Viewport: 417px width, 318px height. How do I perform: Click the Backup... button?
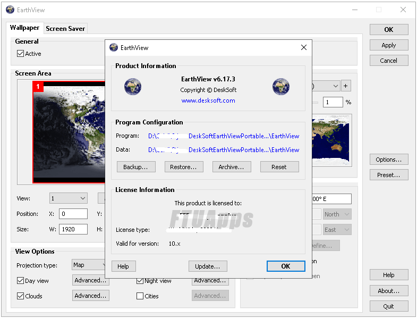(x=136, y=167)
